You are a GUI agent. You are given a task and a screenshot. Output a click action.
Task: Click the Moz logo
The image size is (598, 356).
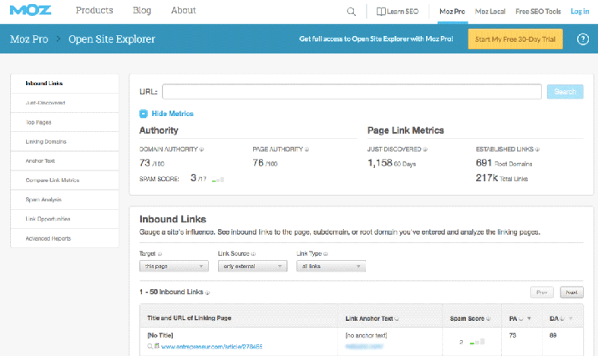tap(31, 10)
